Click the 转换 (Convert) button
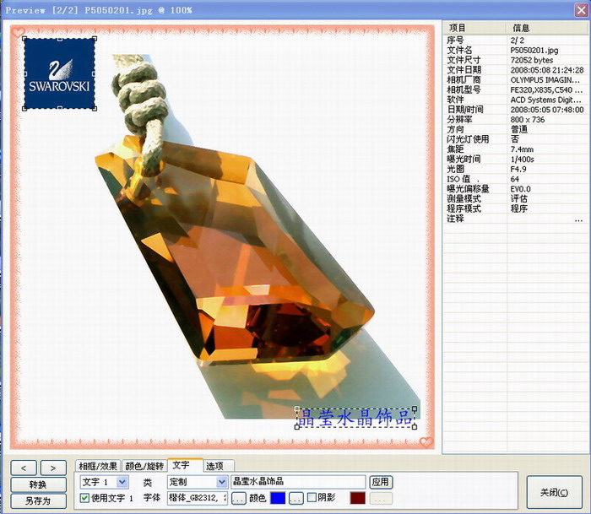The image size is (591, 514). pyautogui.click(x=39, y=484)
